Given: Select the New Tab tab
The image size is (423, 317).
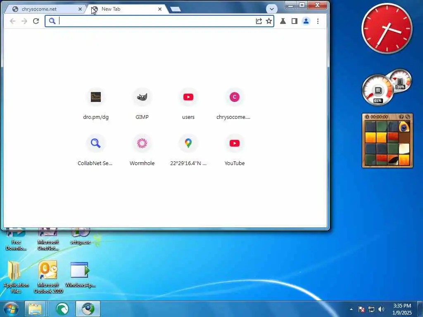Looking at the screenshot, I should tap(127, 9).
